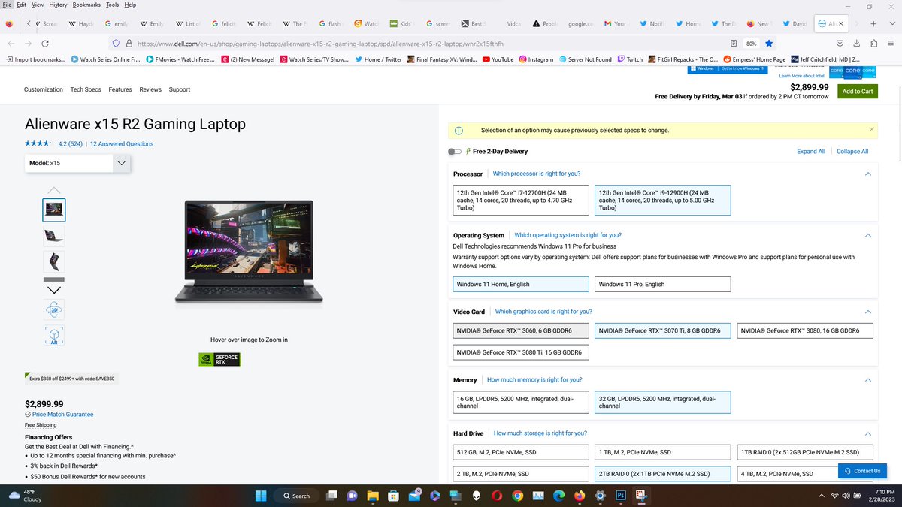Show more thumbnails with down chevron
Viewport: 902px width, 507px height.
(54, 290)
